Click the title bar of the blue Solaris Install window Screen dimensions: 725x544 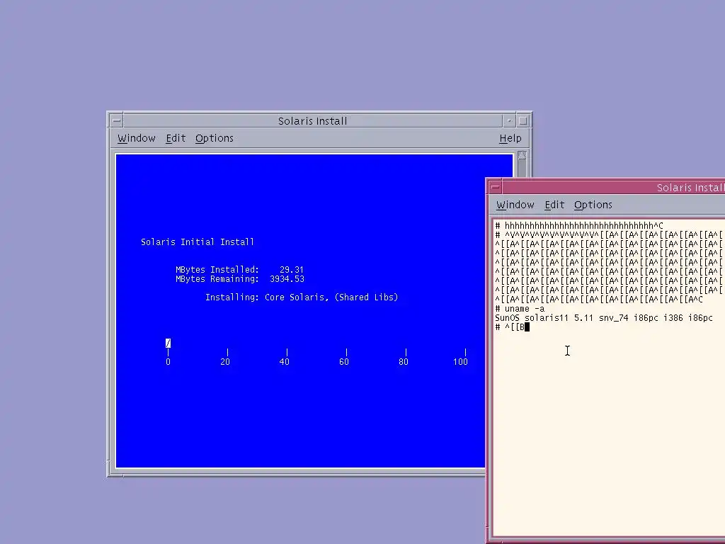[312, 121]
